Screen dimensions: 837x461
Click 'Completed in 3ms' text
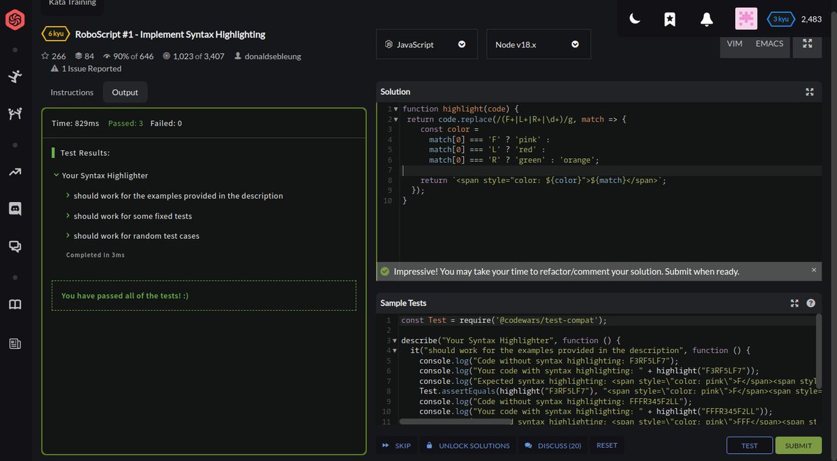click(x=96, y=255)
